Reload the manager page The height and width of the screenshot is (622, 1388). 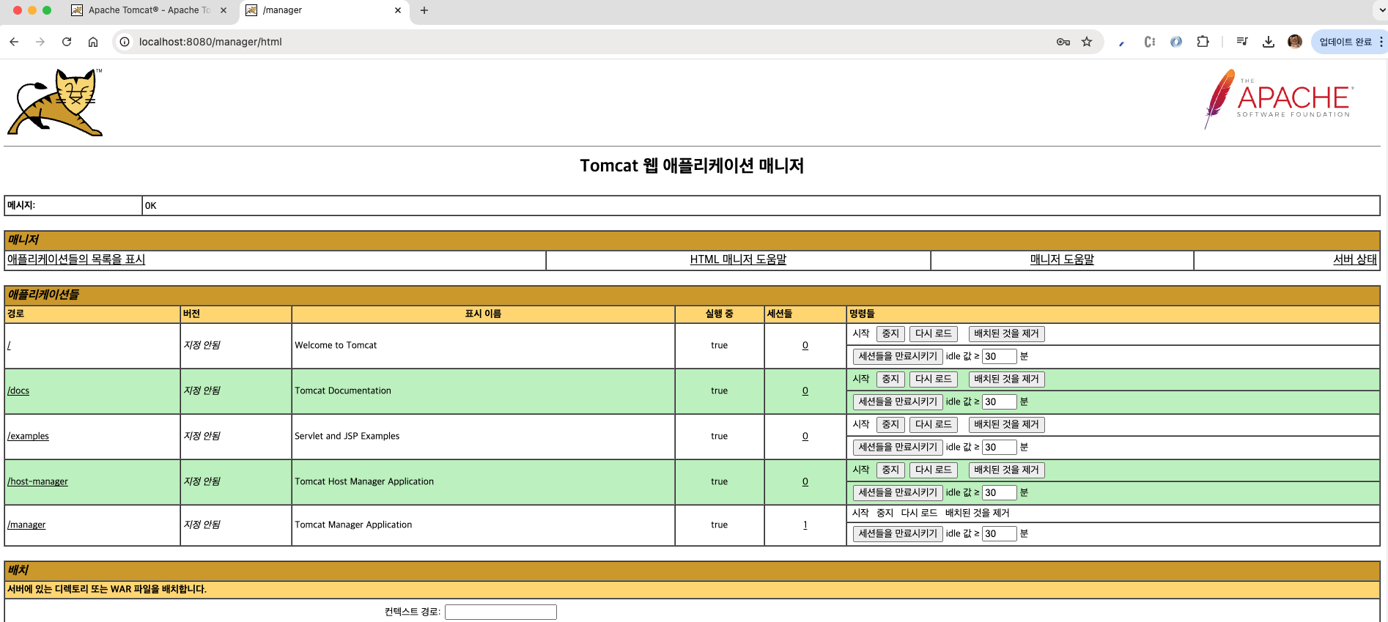(x=67, y=42)
